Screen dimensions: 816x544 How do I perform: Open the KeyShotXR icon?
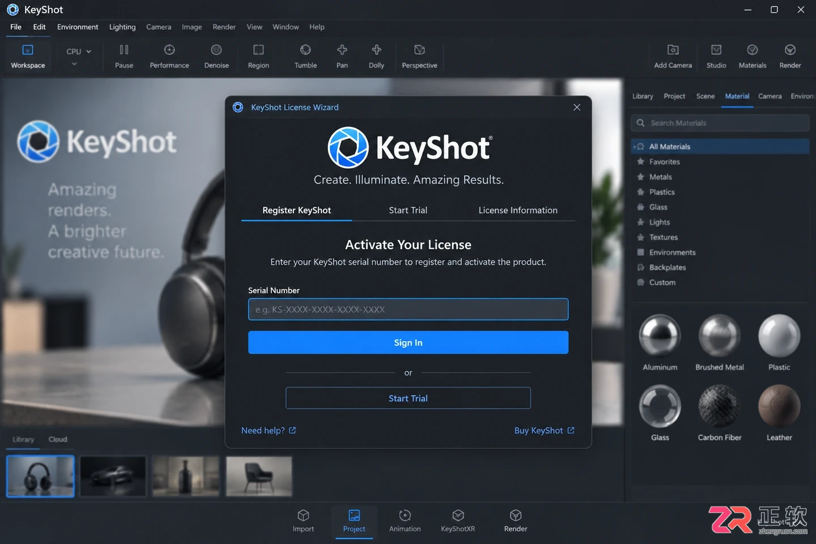[458, 515]
